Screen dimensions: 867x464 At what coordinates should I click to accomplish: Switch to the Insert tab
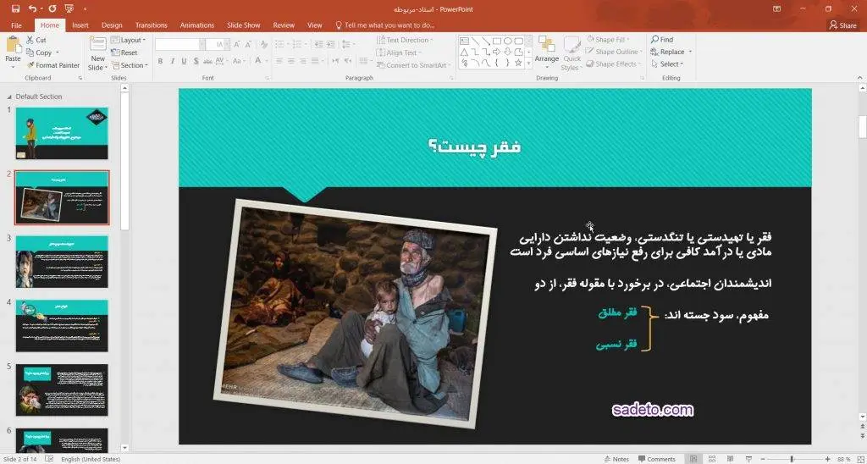(x=80, y=25)
